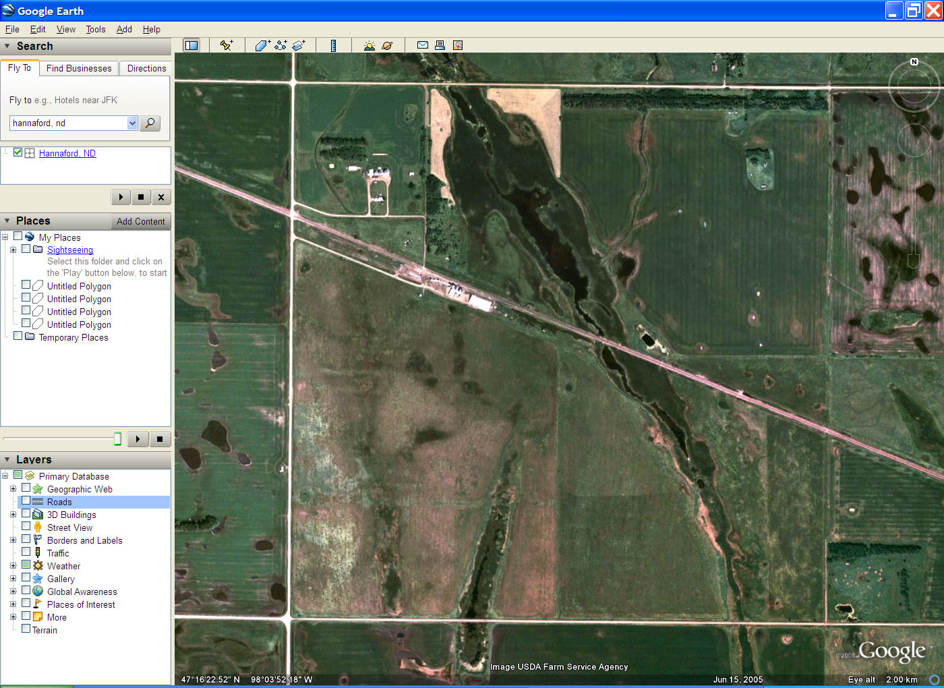Click the Global Awareness globe icon

(x=38, y=592)
